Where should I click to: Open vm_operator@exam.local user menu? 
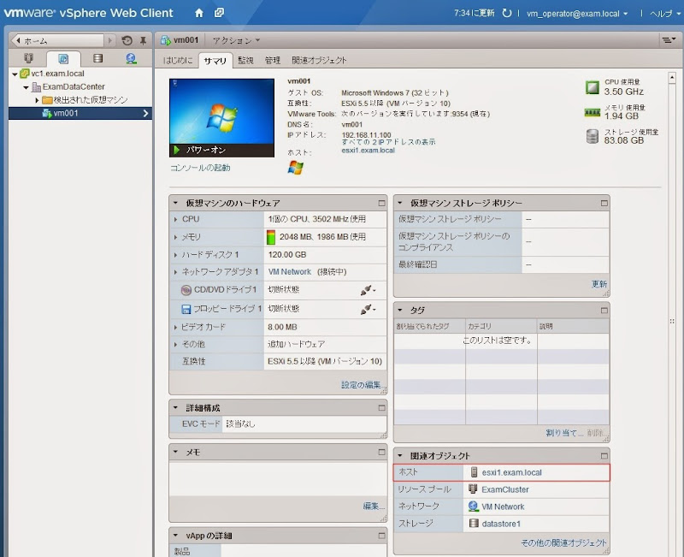576,14
